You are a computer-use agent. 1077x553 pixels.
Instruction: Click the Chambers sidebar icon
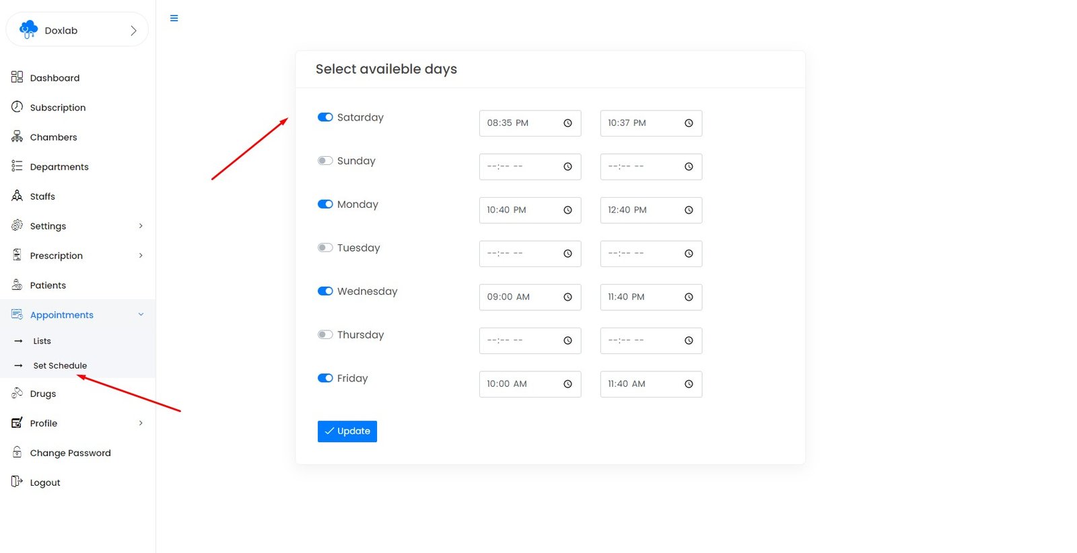pos(17,137)
